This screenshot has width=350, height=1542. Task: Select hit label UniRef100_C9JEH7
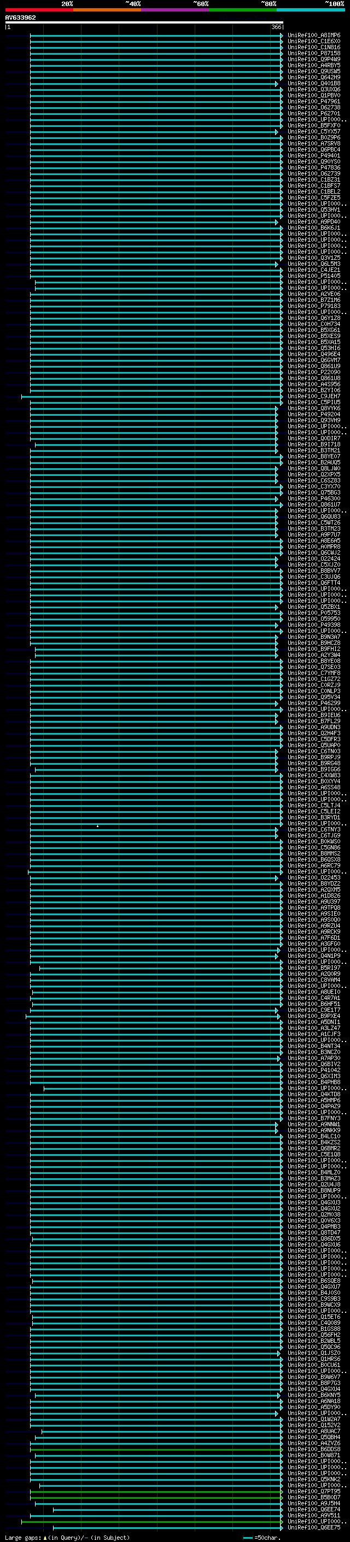[314, 396]
